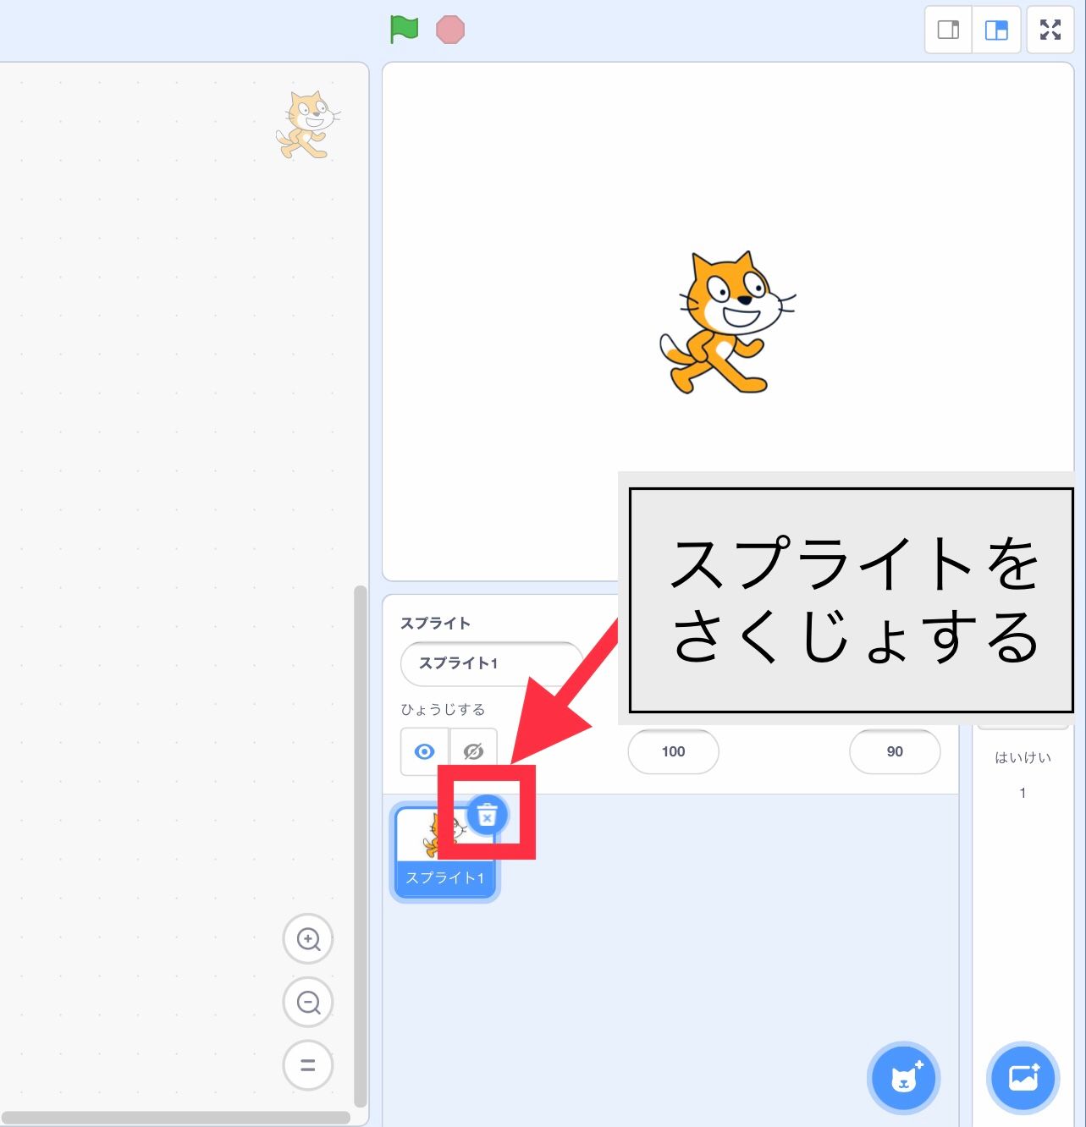1086x1127 pixels.
Task: Click the green flag to run the project
Action: [404, 30]
